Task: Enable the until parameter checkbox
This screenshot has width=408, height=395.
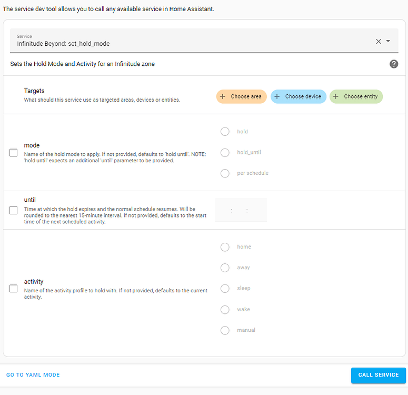Action: click(x=14, y=210)
